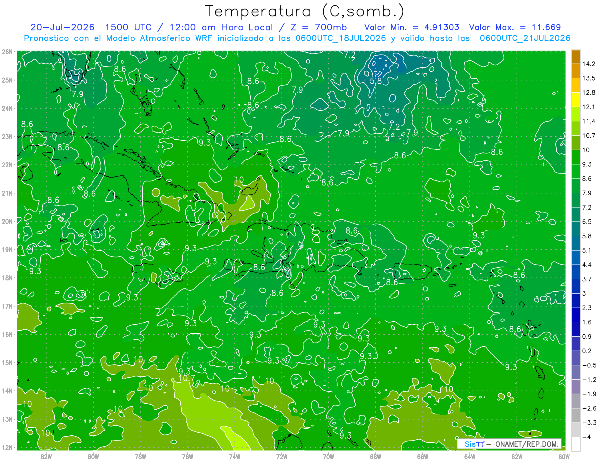This screenshot has width=599, height=463.
Task: Pick the white colorbar swatch below -4
Action: [576, 444]
